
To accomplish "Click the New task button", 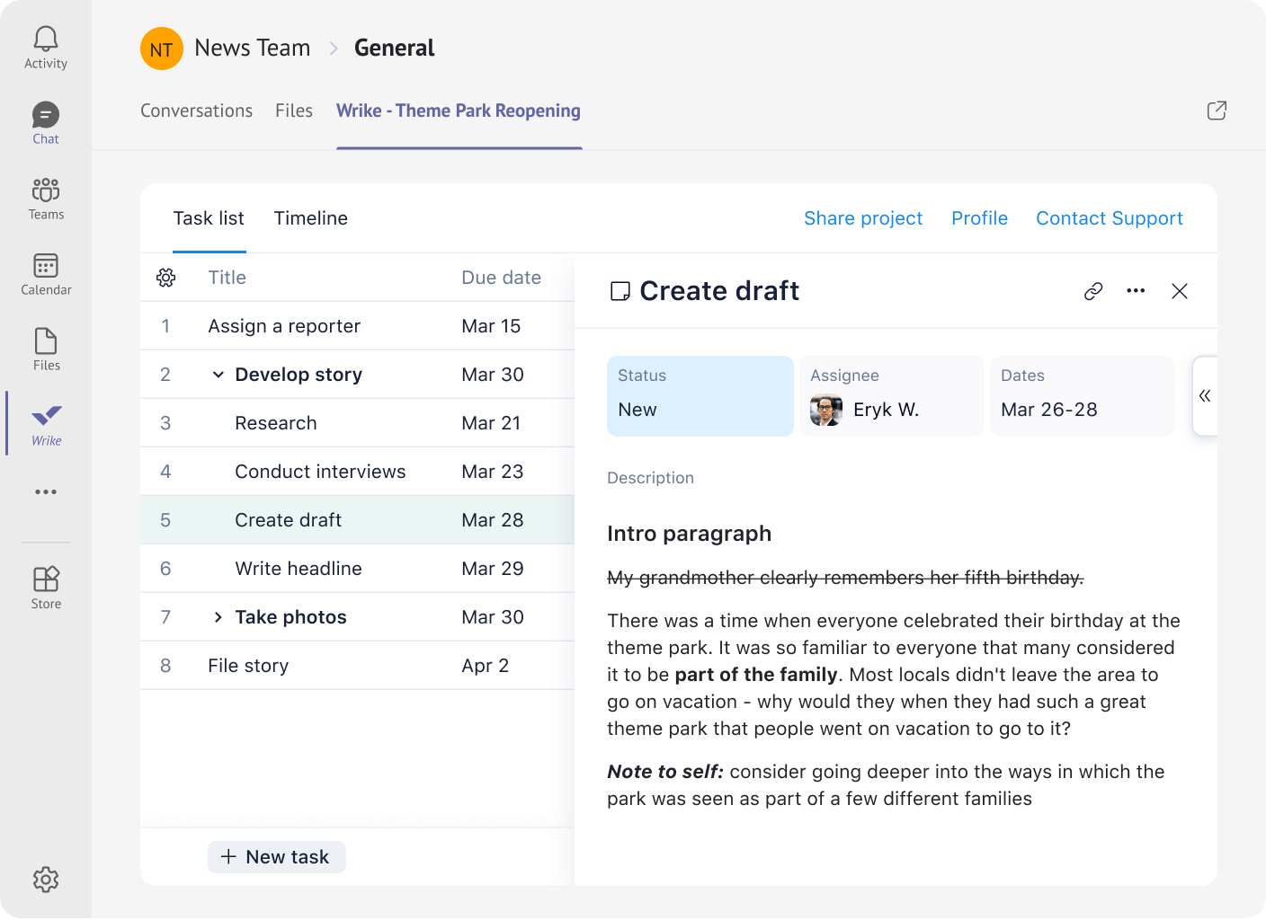I will 277,857.
